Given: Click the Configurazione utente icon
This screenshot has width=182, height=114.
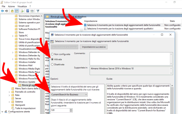Looking at the screenshot, I should tap(6, 111).
